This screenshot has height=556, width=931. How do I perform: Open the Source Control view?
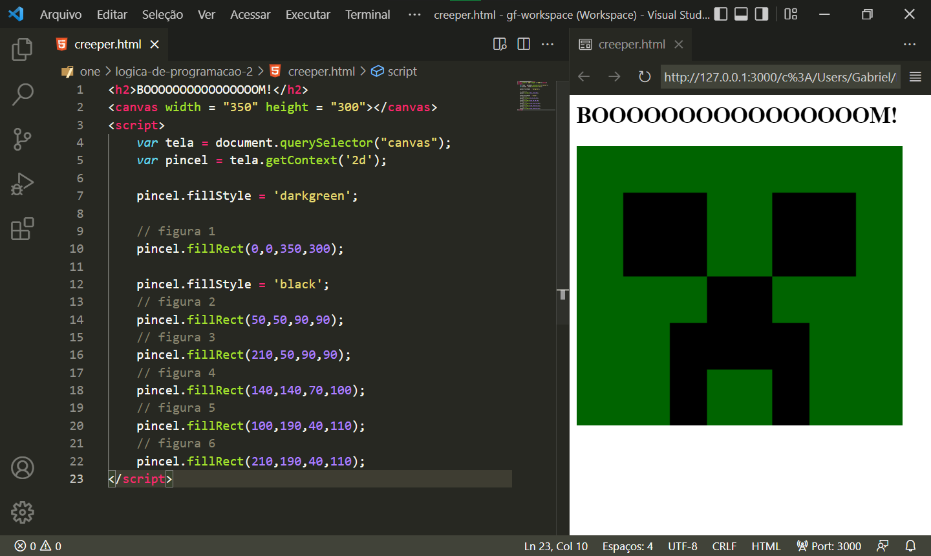22,139
